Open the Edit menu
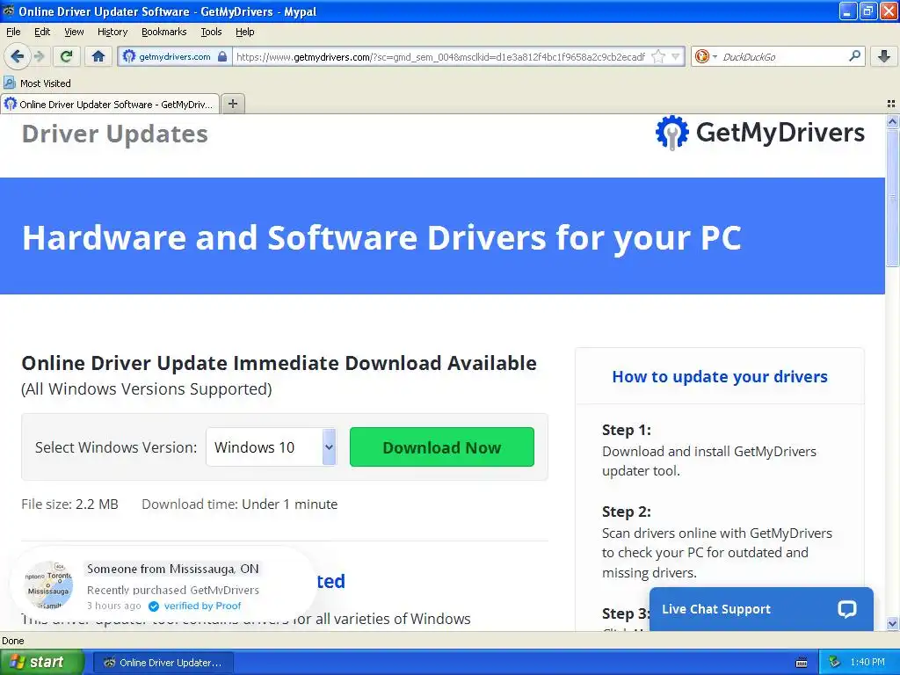This screenshot has height=675, width=900. click(42, 32)
